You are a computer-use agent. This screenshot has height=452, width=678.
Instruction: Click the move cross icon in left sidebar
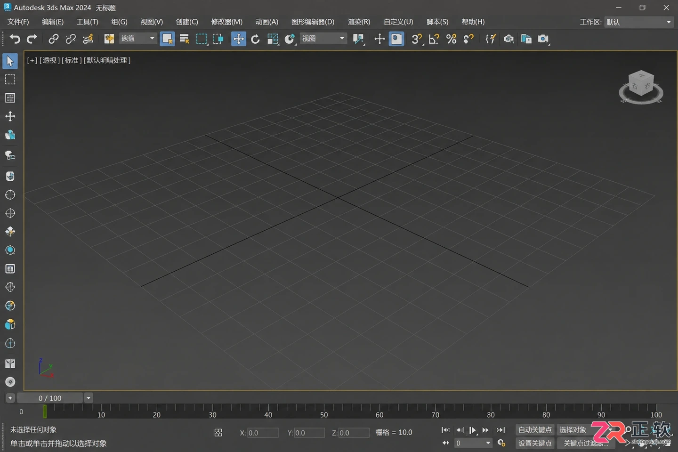point(10,116)
